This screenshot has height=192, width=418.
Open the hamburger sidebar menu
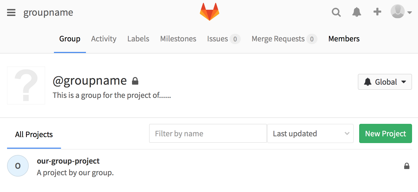pyautogui.click(x=11, y=12)
